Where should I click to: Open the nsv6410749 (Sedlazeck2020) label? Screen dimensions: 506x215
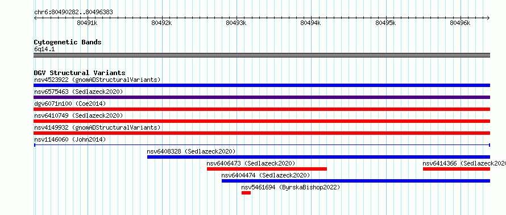[x=78, y=115]
